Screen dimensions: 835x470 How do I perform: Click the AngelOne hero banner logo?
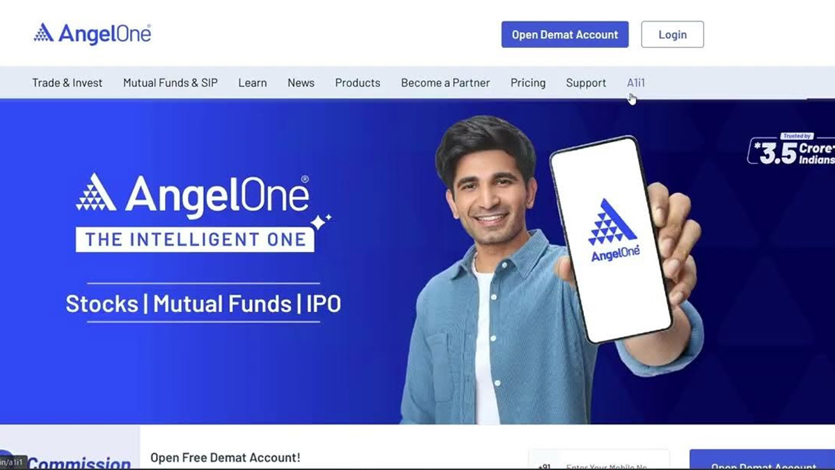point(193,194)
